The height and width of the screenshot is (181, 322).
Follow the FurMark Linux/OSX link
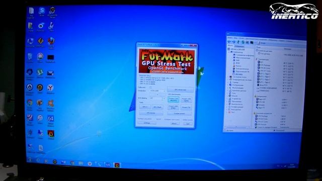point(144,119)
